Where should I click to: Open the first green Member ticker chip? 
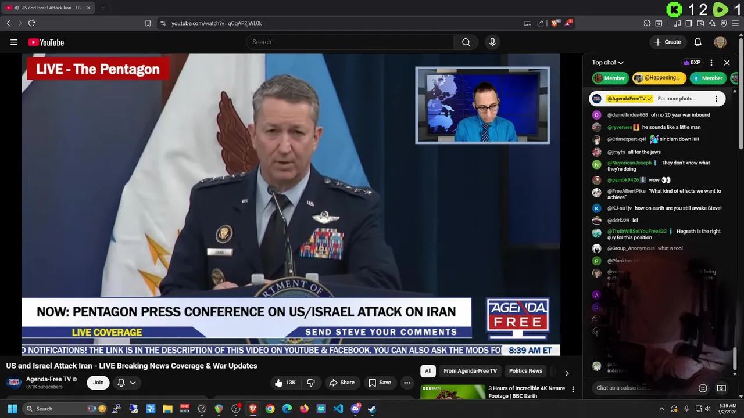tap(609, 78)
